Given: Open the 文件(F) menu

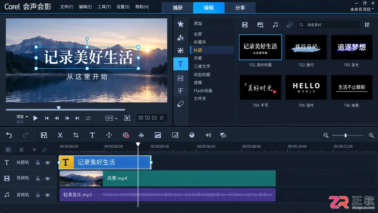Looking at the screenshot, I should (x=67, y=7).
